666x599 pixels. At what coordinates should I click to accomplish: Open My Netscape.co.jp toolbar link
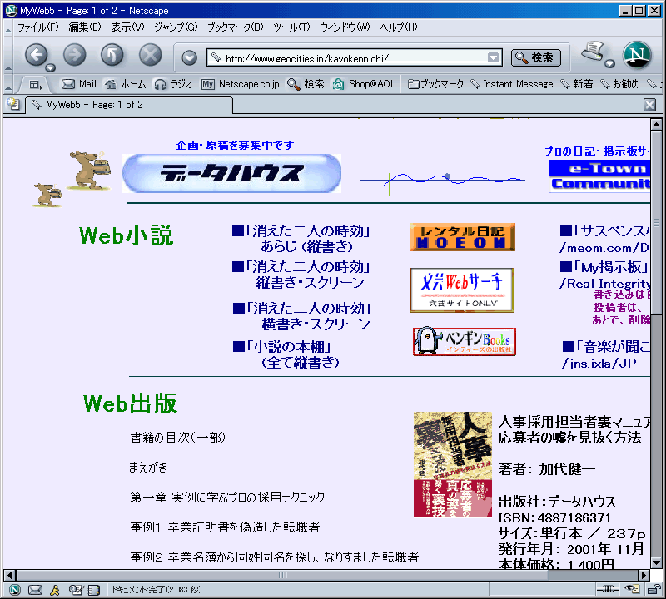click(x=241, y=84)
